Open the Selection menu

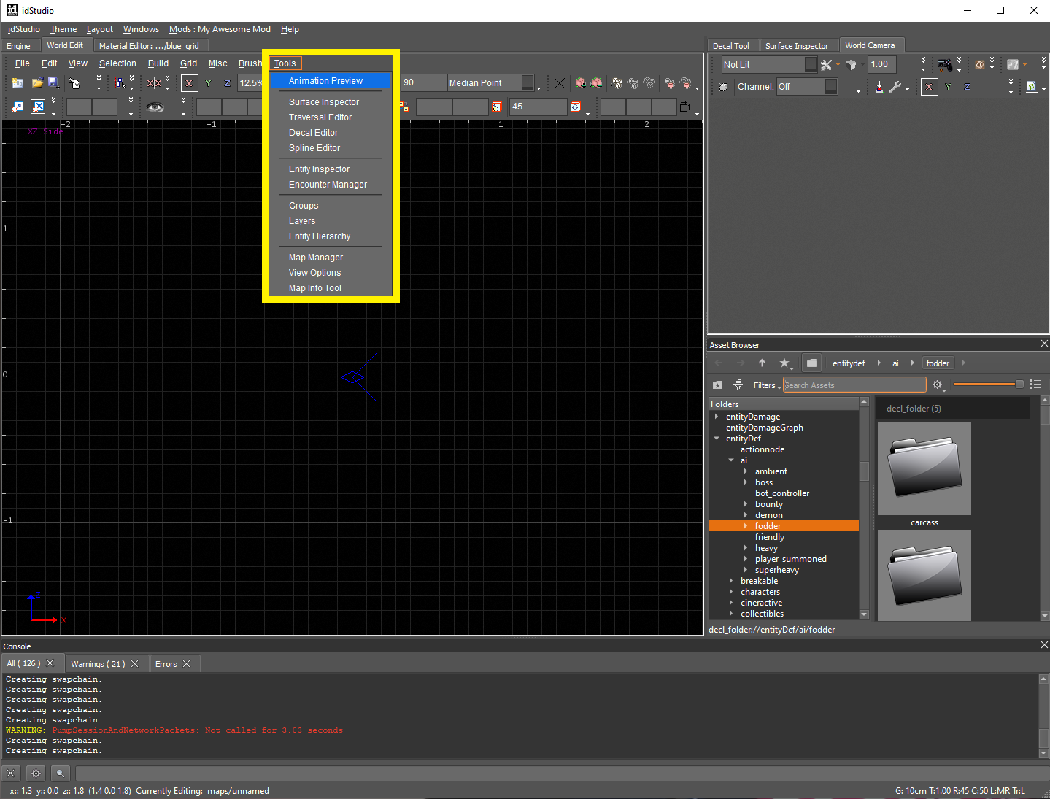(117, 63)
